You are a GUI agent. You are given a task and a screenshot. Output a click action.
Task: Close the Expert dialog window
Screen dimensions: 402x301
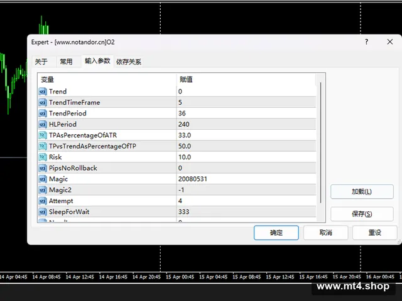coord(389,42)
